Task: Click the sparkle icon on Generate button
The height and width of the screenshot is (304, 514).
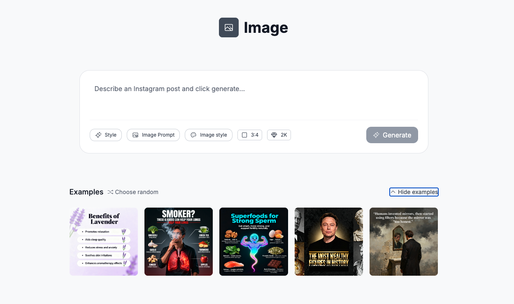Action: click(376, 135)
